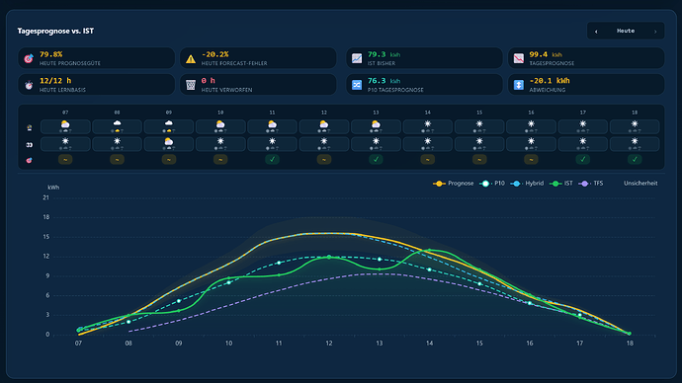This screenshot has width=682, height=383.
Task: Select the top-row sun icon at hour 18
Action: coord(635,124)
